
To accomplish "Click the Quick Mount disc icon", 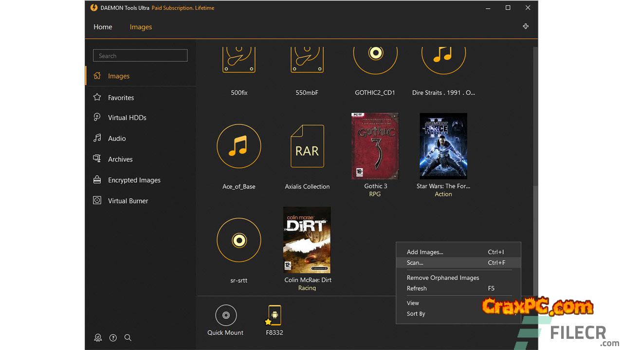I will click(x=226, y=315).
